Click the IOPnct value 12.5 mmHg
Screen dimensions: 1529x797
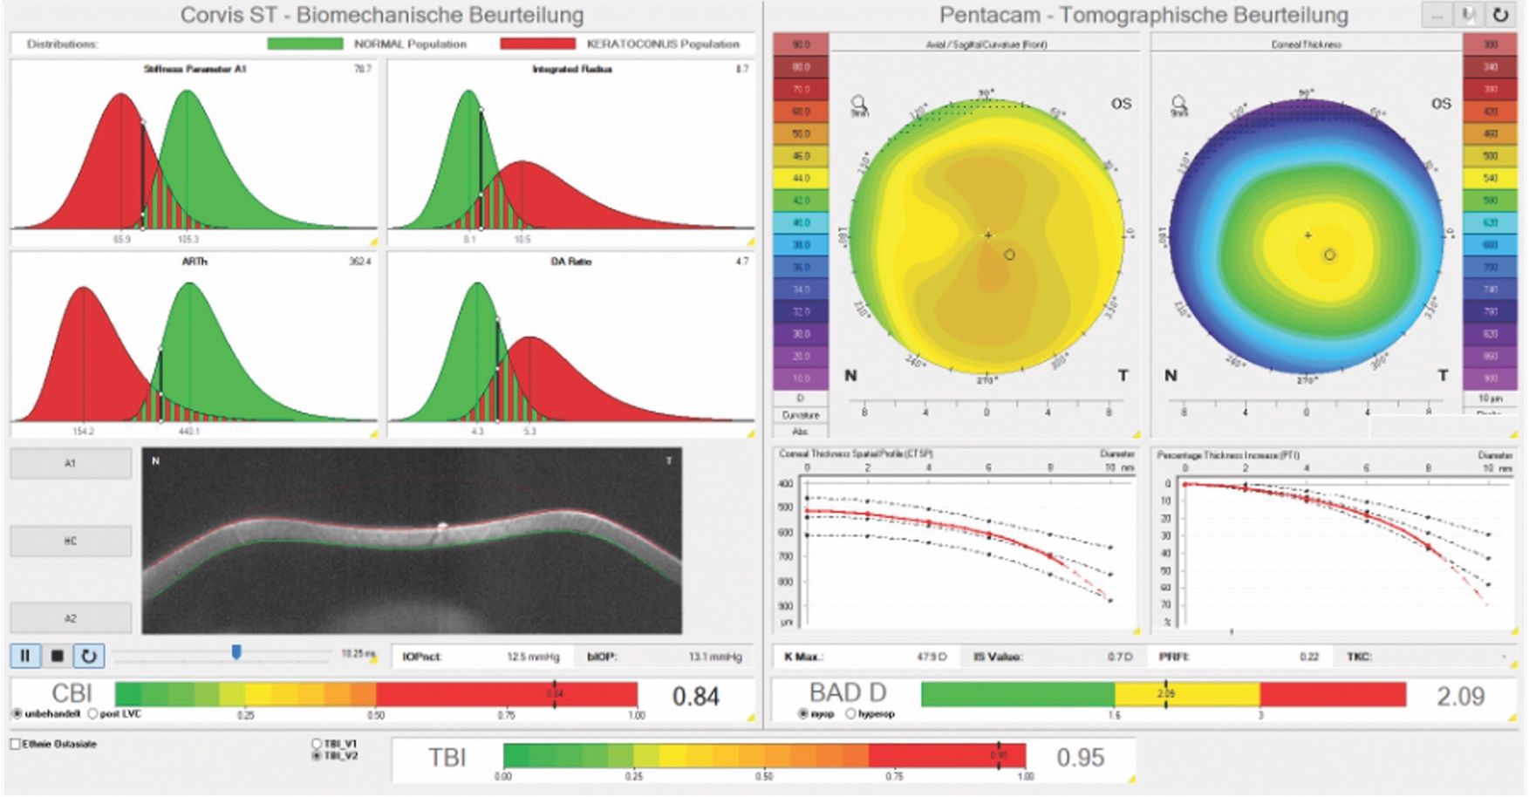tap(533, 657)
